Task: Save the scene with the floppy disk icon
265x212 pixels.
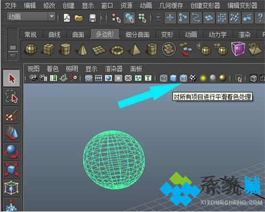Action: tap(92, 18)
